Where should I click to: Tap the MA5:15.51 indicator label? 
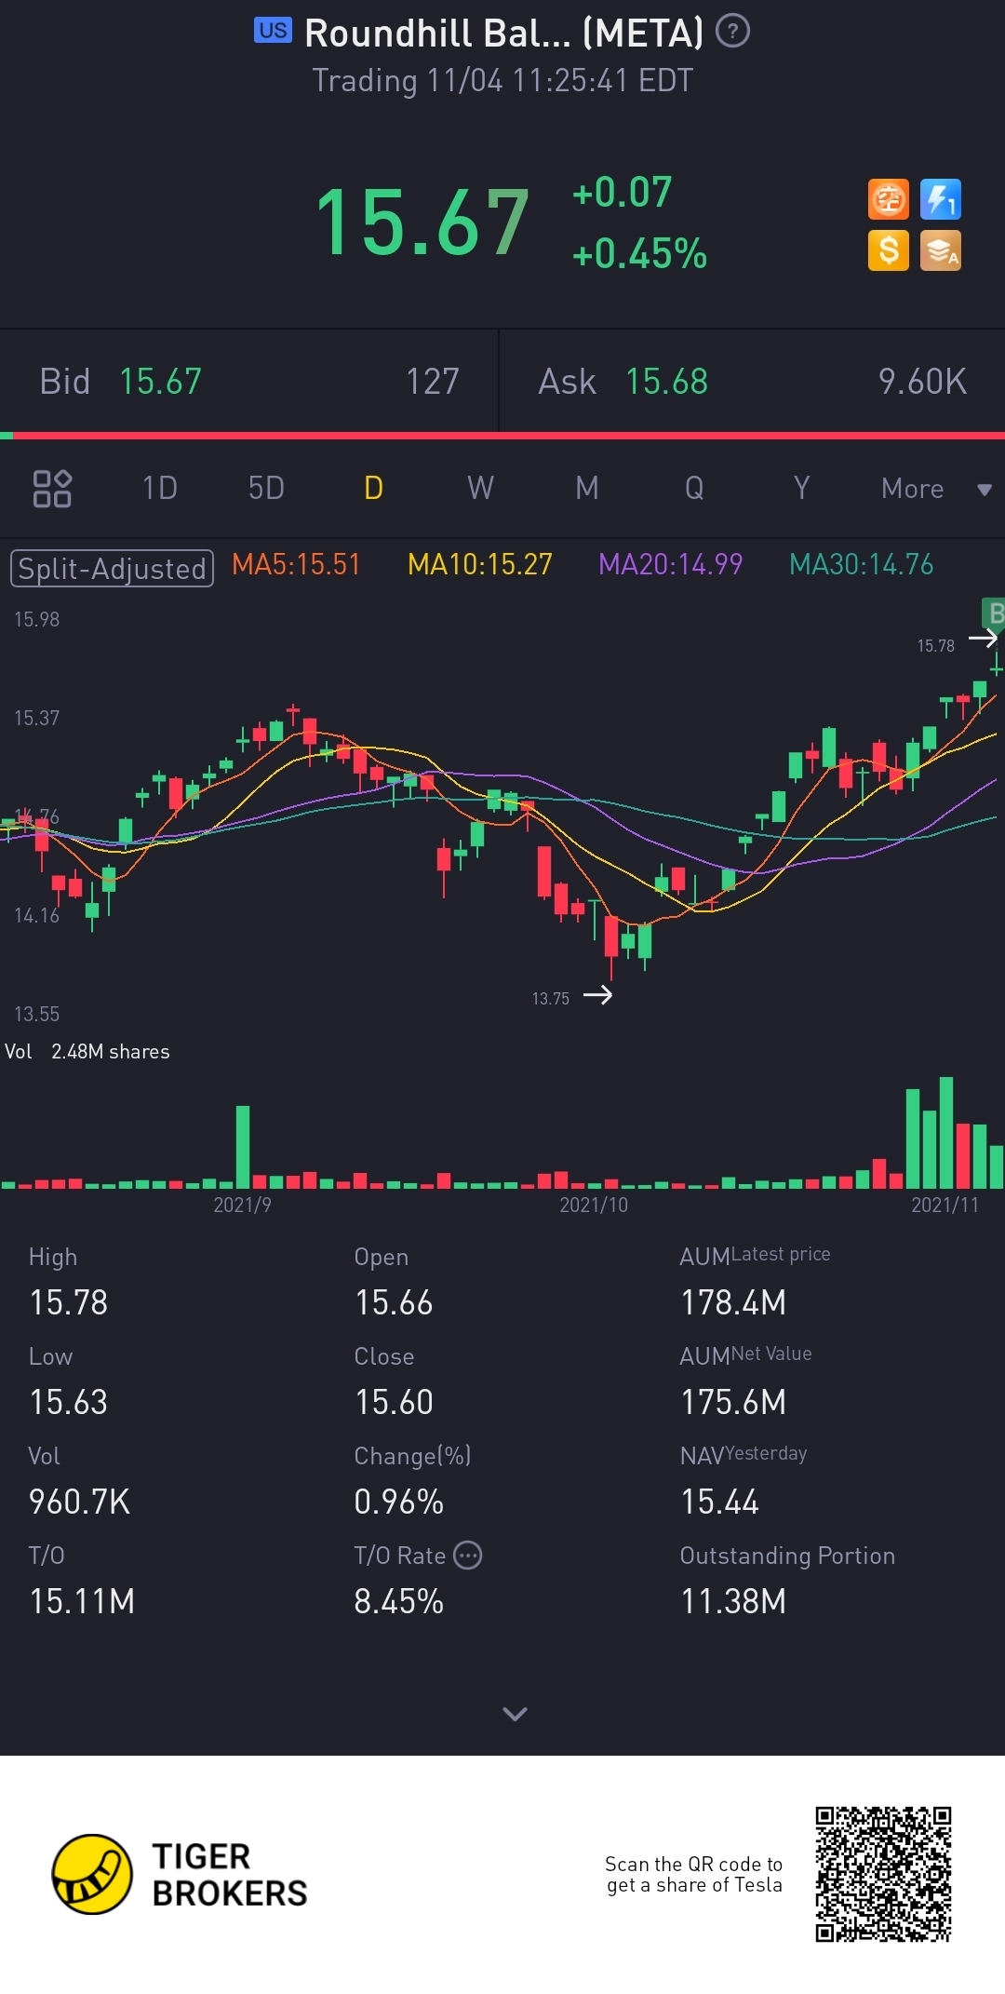coord(296,564)
